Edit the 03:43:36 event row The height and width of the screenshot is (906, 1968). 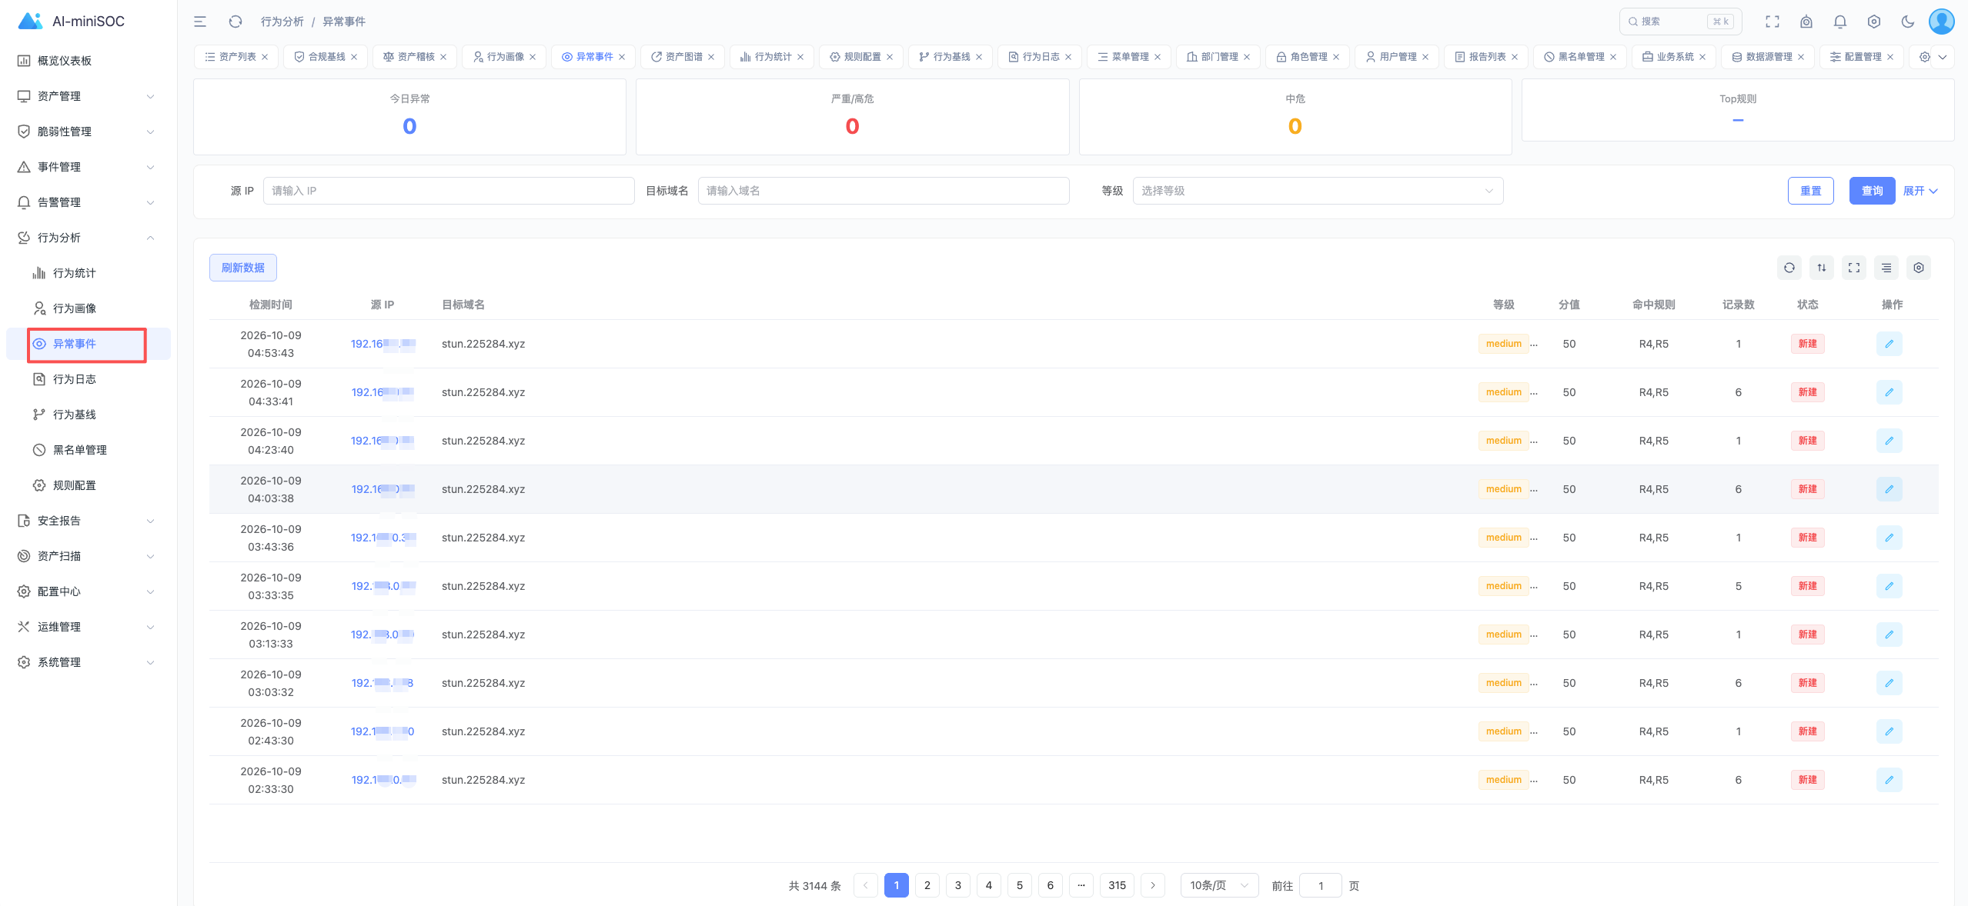point(1889,538)
